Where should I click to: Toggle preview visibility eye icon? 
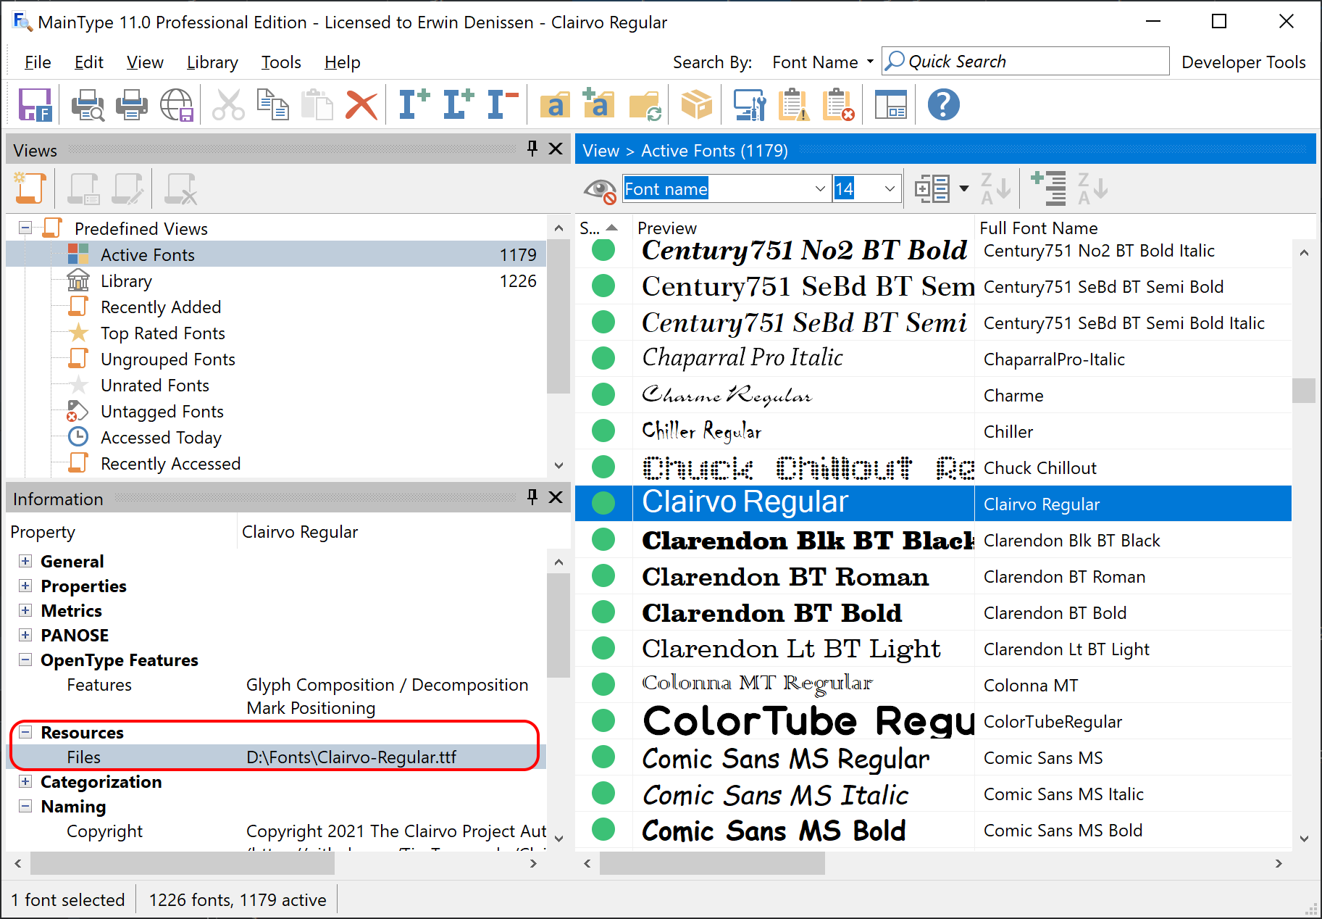(x=600, y=190)
